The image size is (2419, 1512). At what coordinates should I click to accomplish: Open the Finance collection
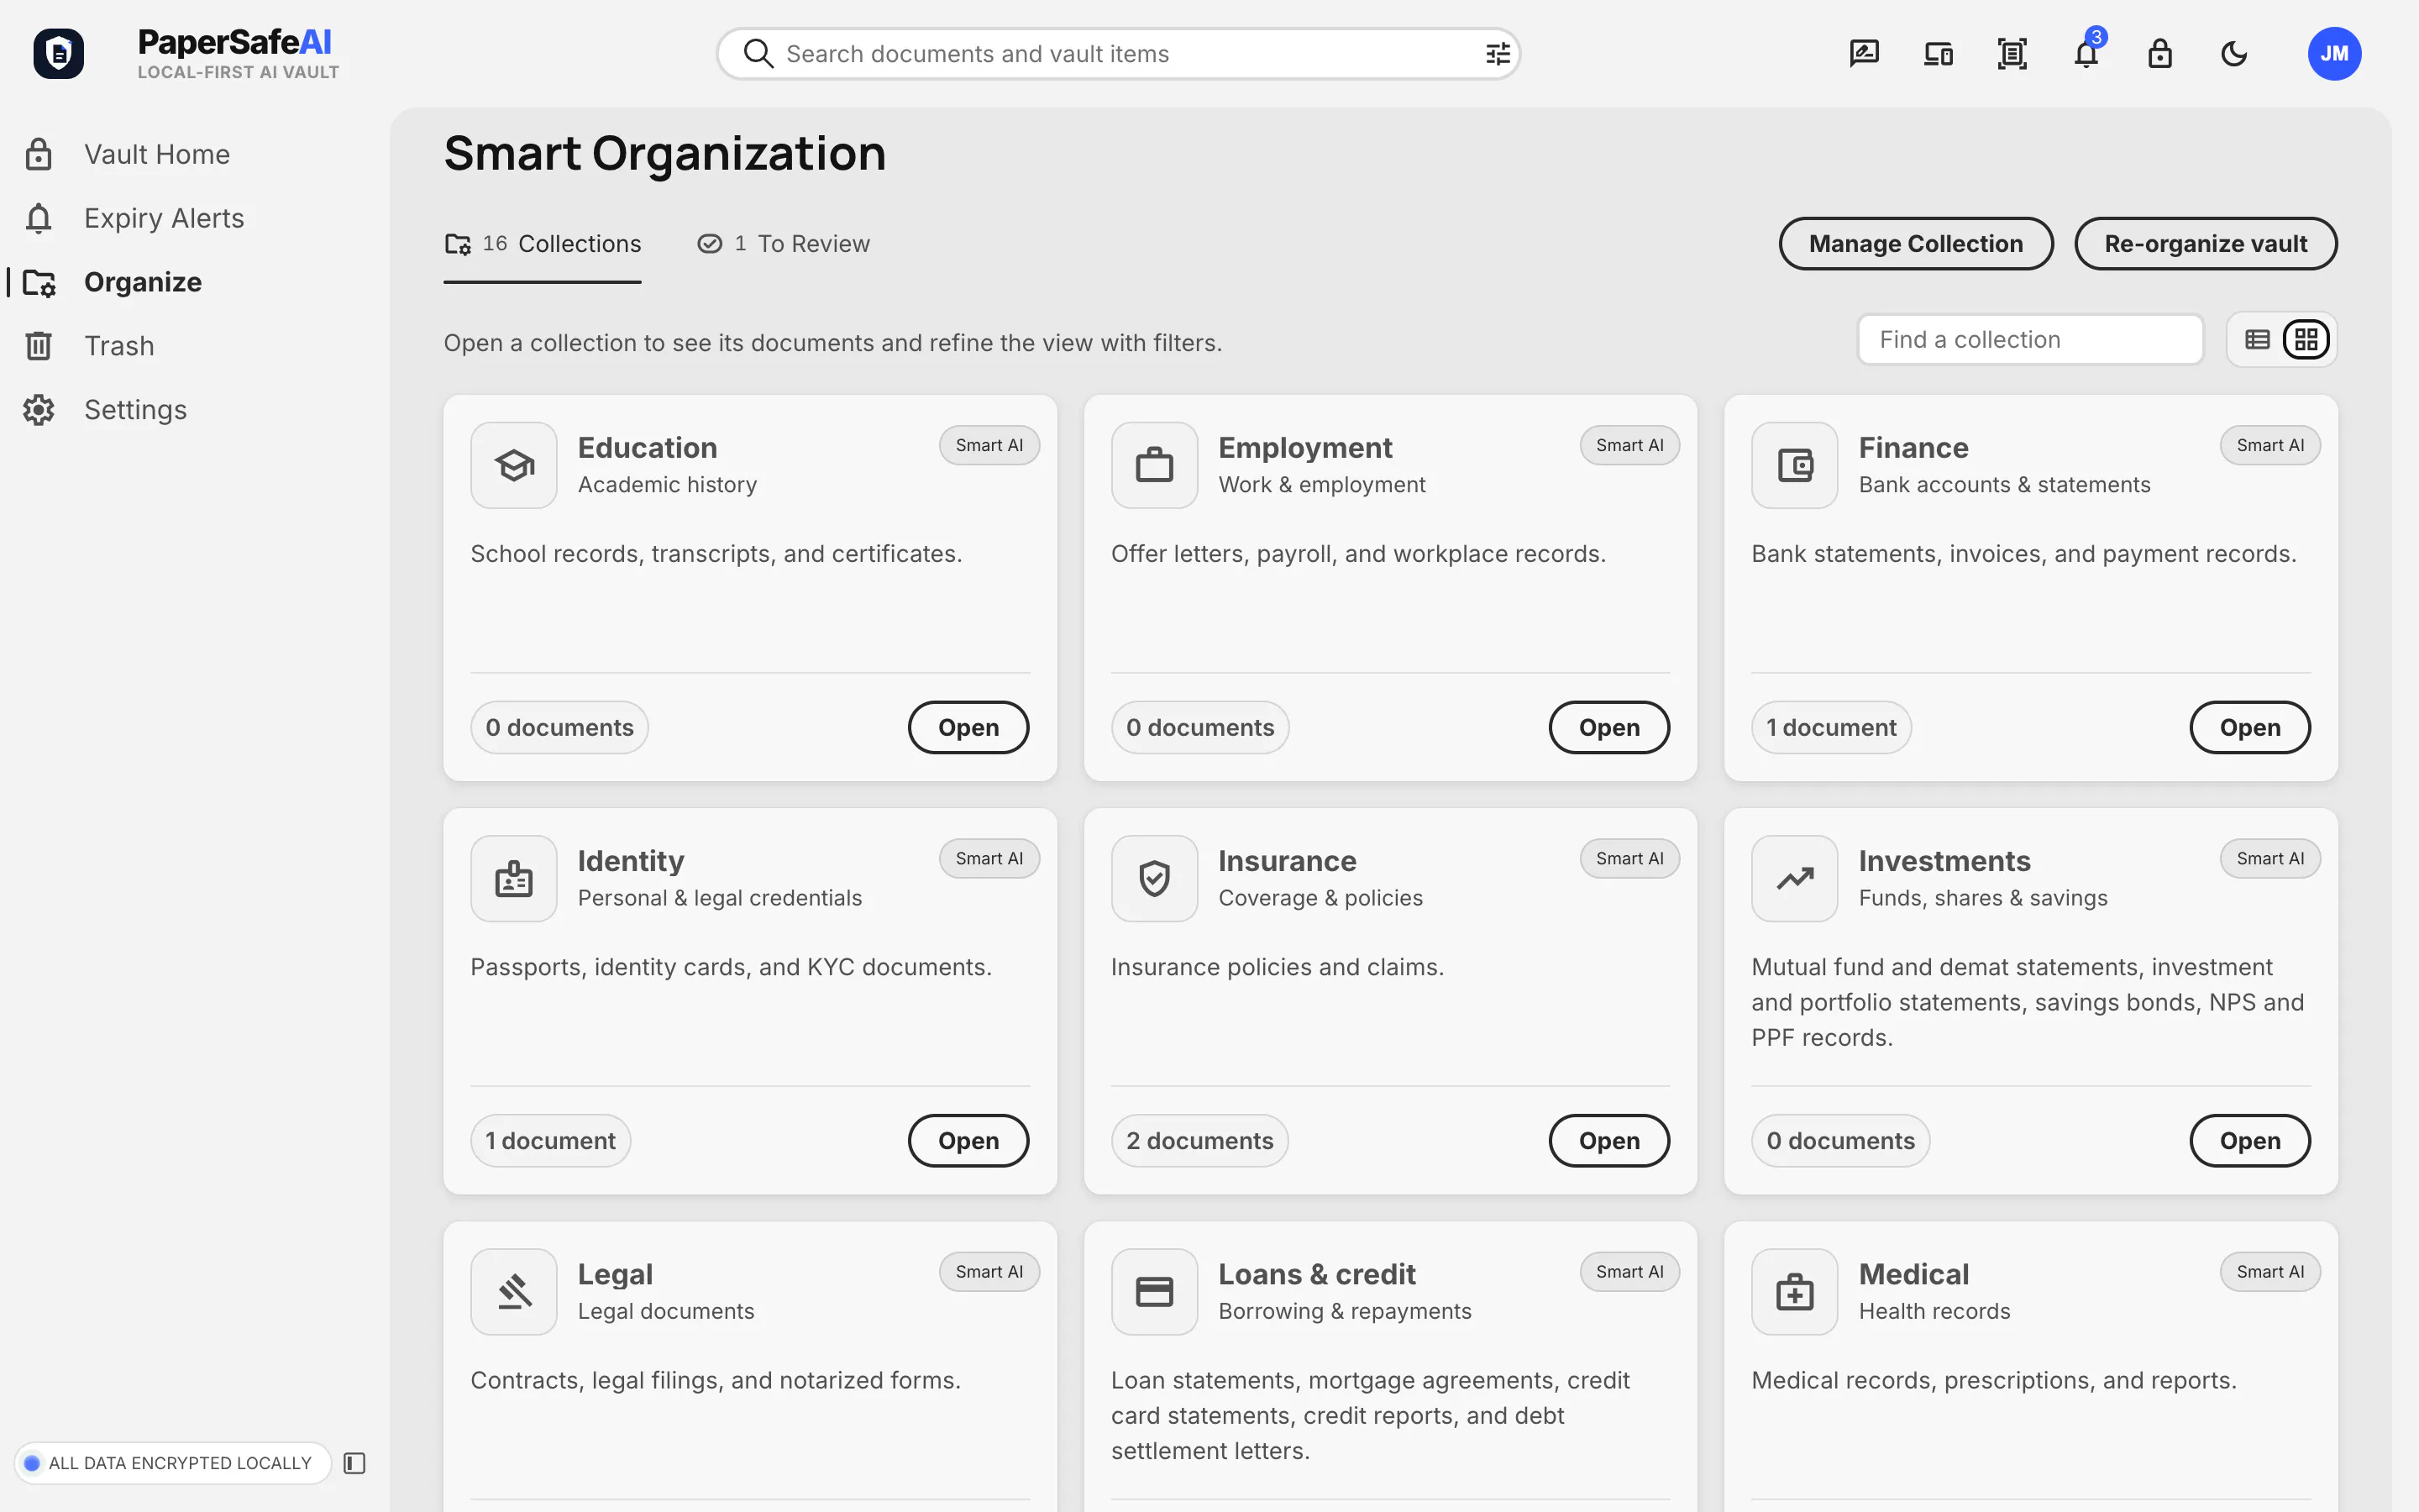2250,727
